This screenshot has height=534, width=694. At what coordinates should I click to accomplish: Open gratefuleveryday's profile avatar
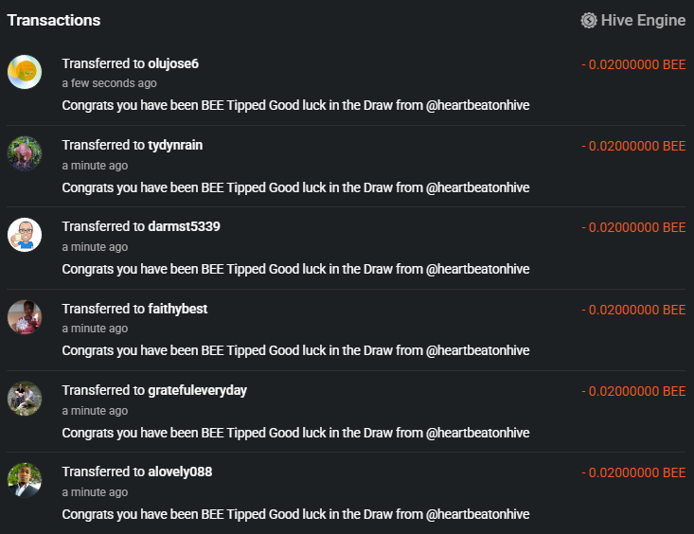[25, 399]
